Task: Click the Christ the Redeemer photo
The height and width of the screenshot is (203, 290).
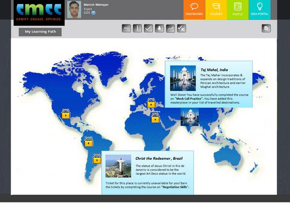Action: pyautogui.click(x=118, y=166)
